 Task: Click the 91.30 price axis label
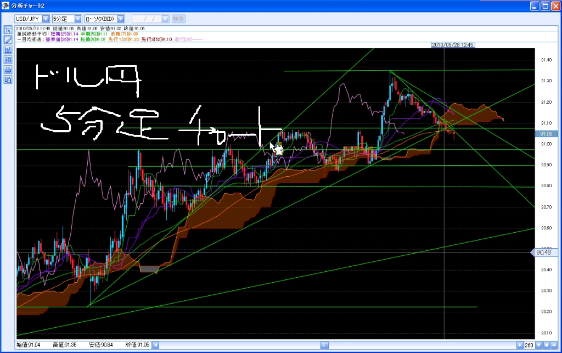click(x=546, y=81)
